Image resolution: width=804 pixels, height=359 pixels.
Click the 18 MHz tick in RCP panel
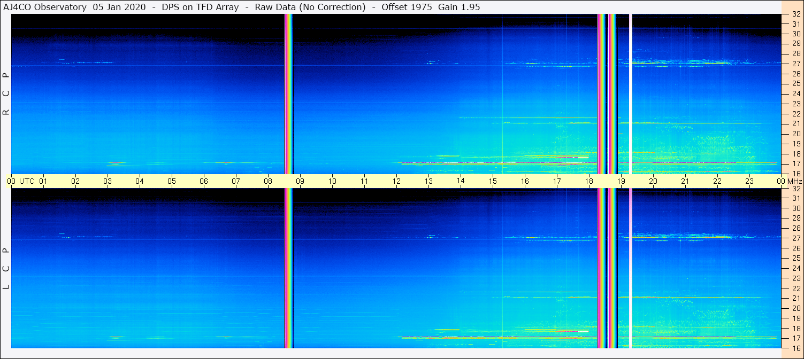coord(796,153)
